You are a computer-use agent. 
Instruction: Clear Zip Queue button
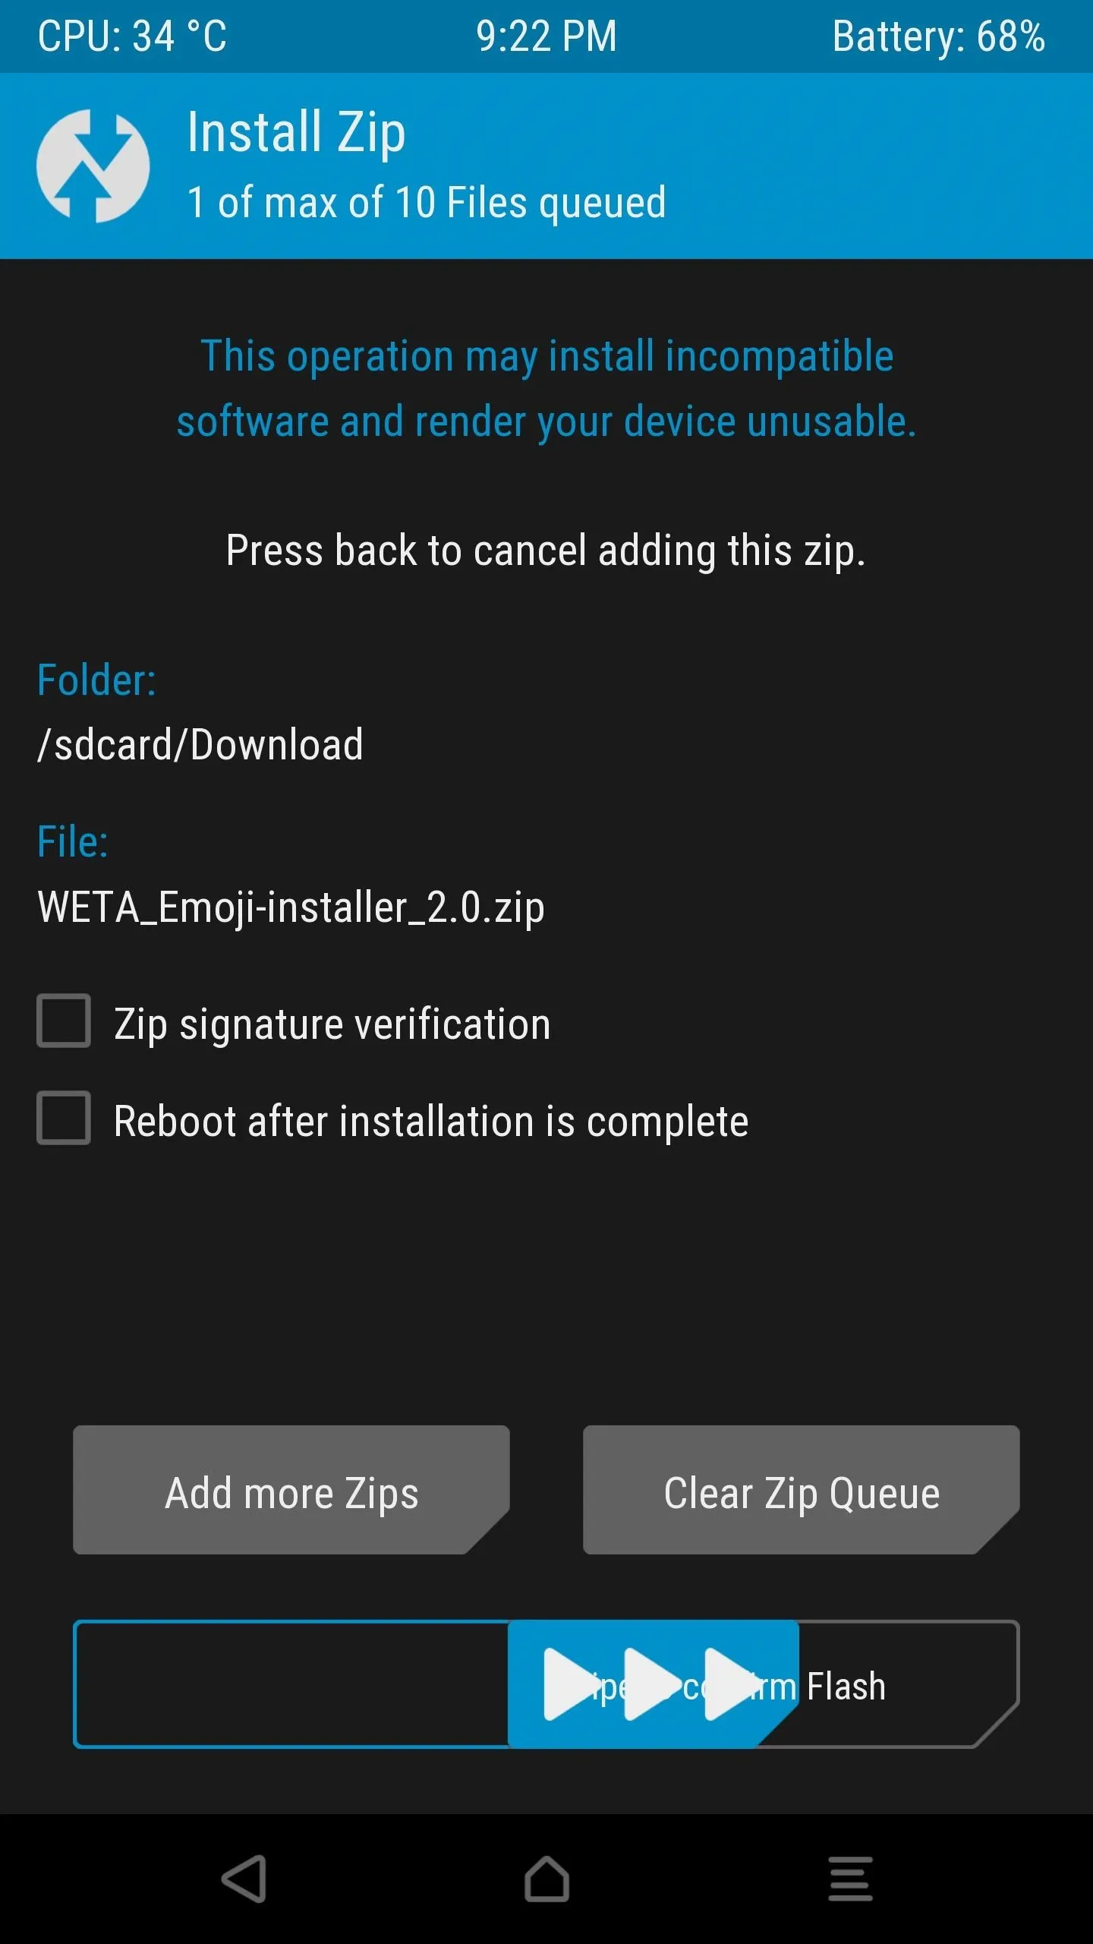[802, 1490]
